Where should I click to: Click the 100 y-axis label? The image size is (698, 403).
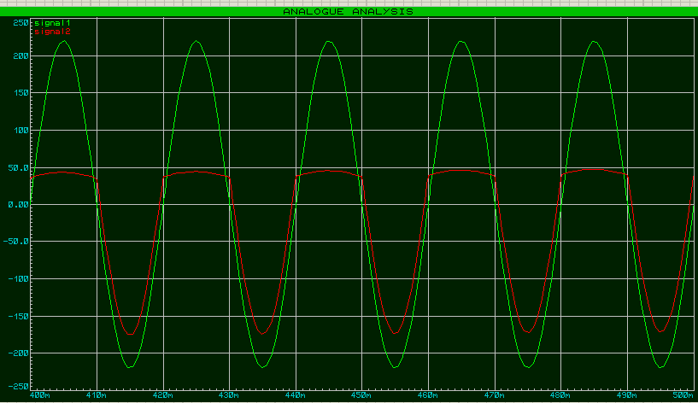coord(21,131)
